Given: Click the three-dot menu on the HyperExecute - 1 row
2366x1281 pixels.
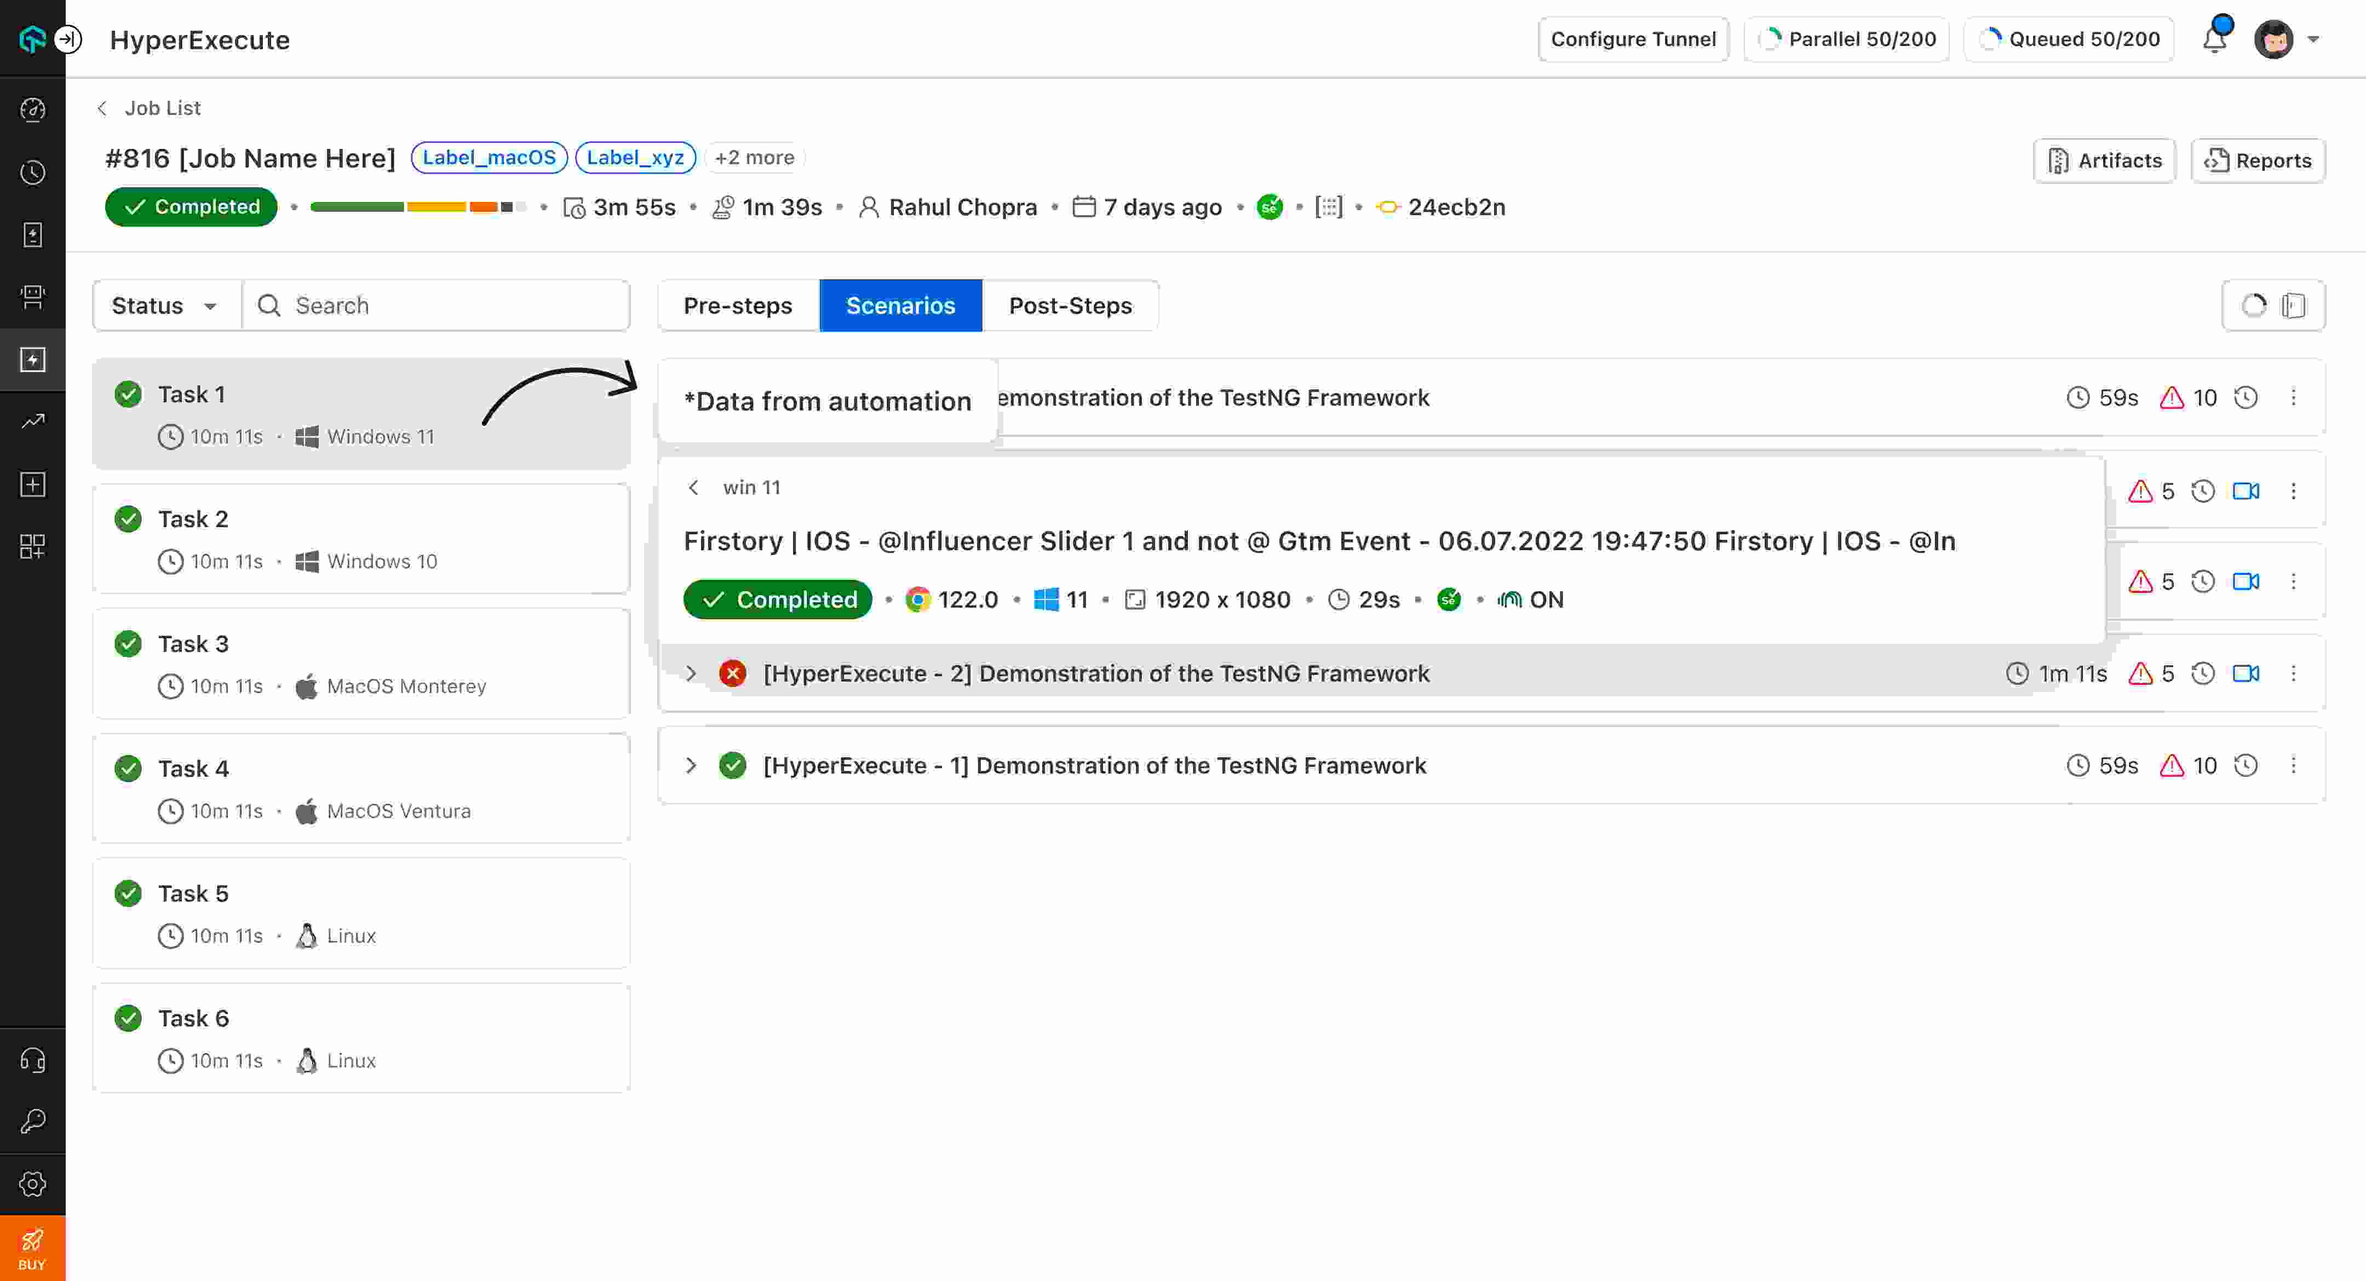Looking at the screenshot, I should coord(2294,765).
